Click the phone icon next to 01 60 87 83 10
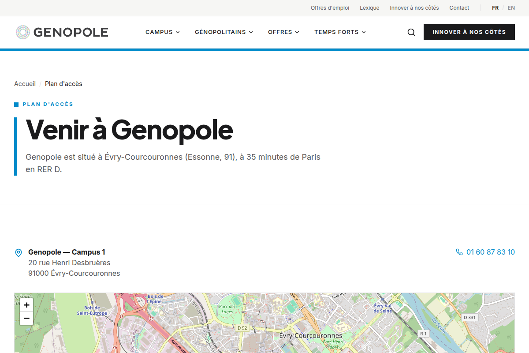Screen dimensions: 529x353 pyautogui.click(x=459, y=252)
